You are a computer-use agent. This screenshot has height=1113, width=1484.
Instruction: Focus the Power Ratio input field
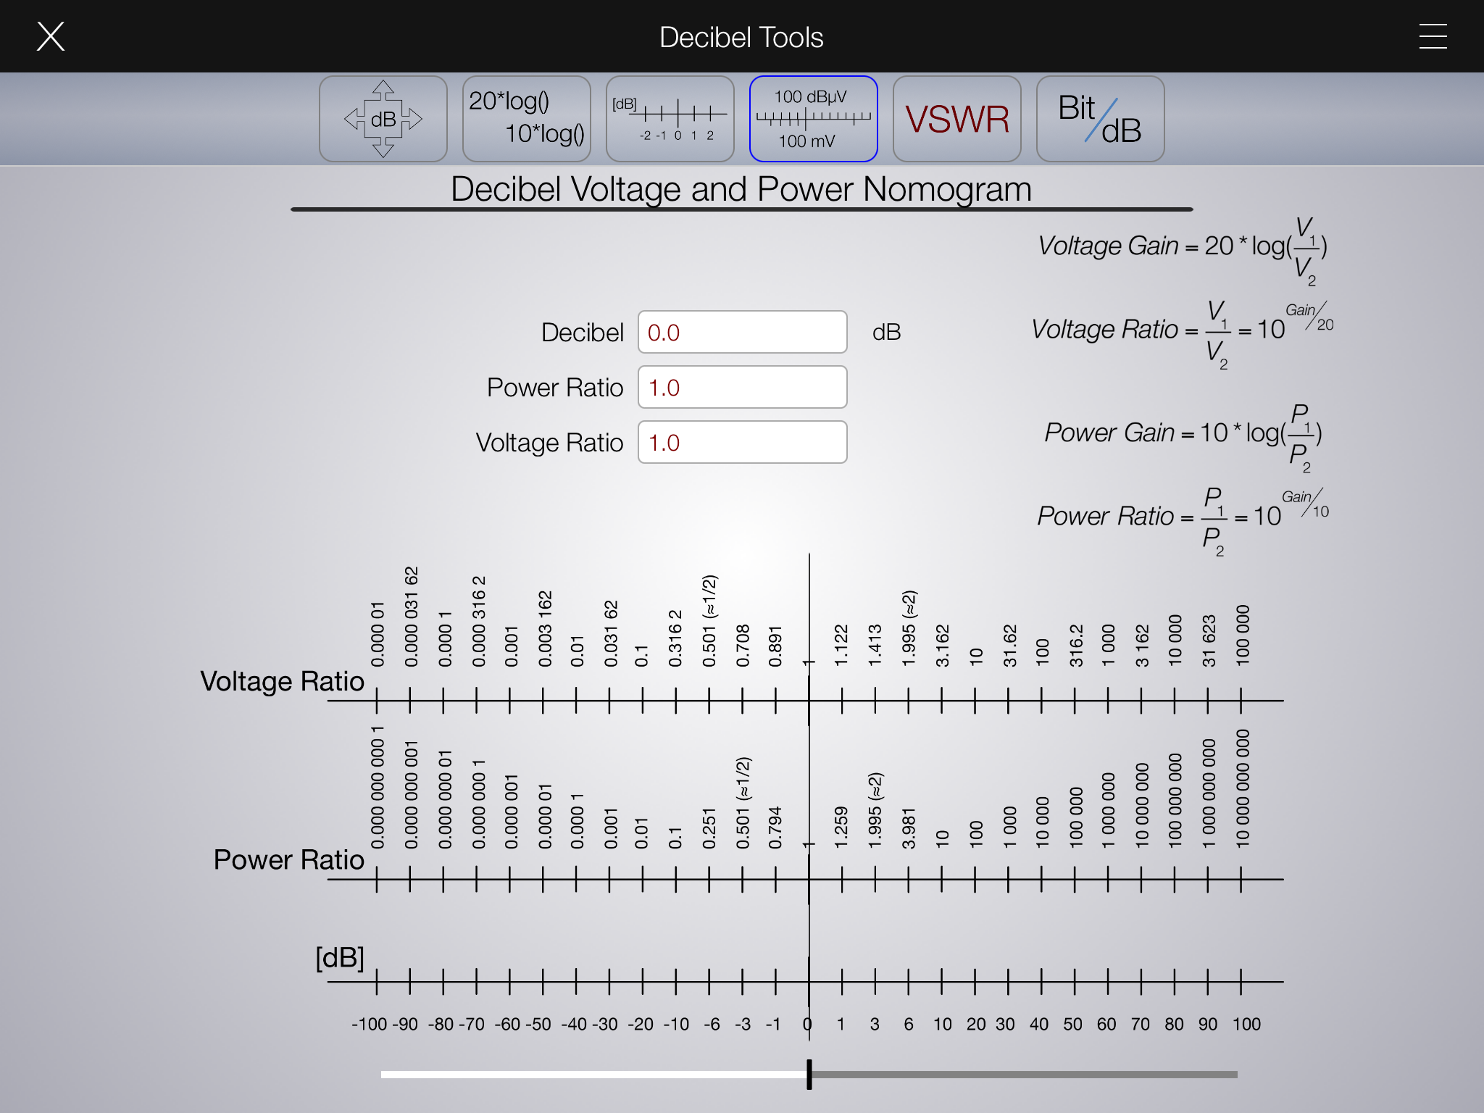click(742, 388)
